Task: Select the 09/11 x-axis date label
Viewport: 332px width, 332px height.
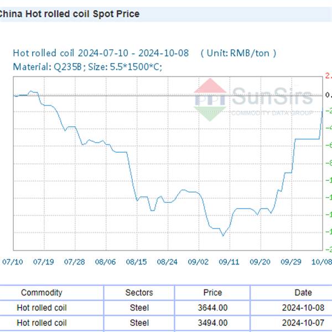Action: (x=230, y=262)
